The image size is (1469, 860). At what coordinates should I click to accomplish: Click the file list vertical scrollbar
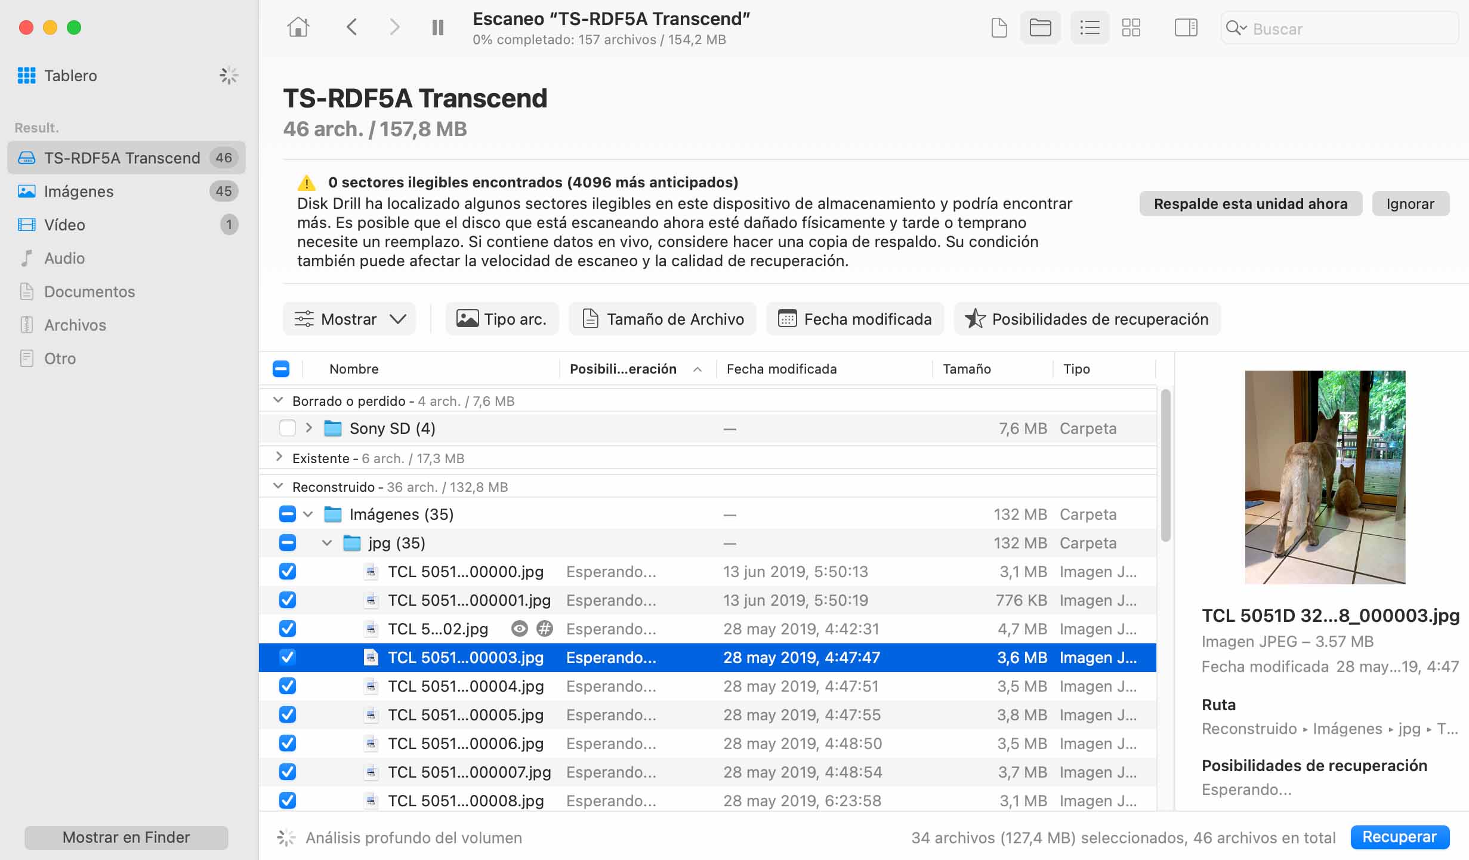tap(1165, 466)
